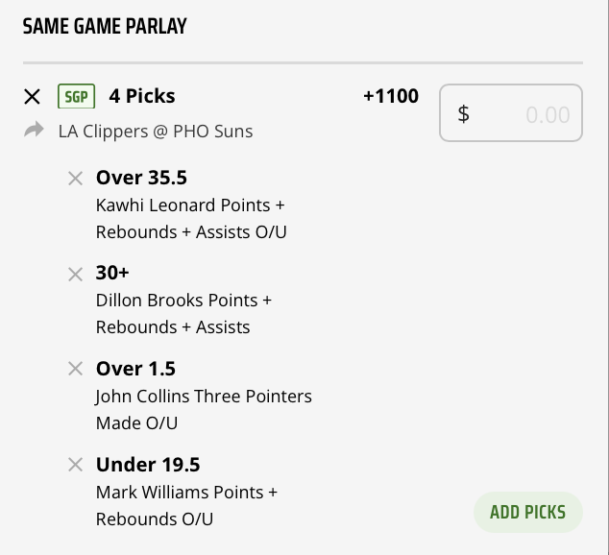Remove the Kawhi Leonard Over 35.5 pick
The image size is (609, 555).
pos(75,178)
